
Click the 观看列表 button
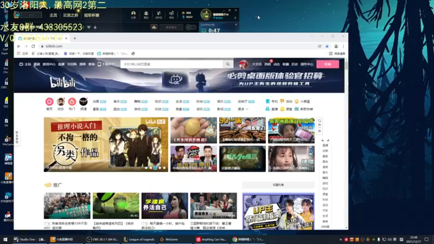click(278, 185)
